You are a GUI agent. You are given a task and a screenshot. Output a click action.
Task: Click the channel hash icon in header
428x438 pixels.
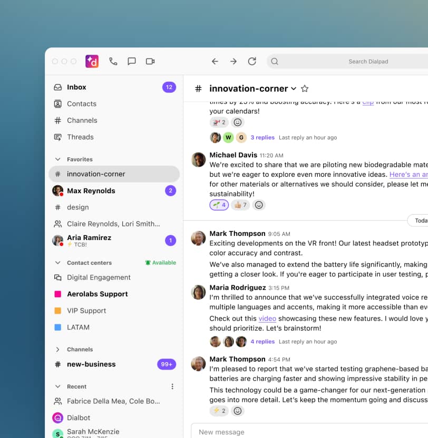coord(198,88)
